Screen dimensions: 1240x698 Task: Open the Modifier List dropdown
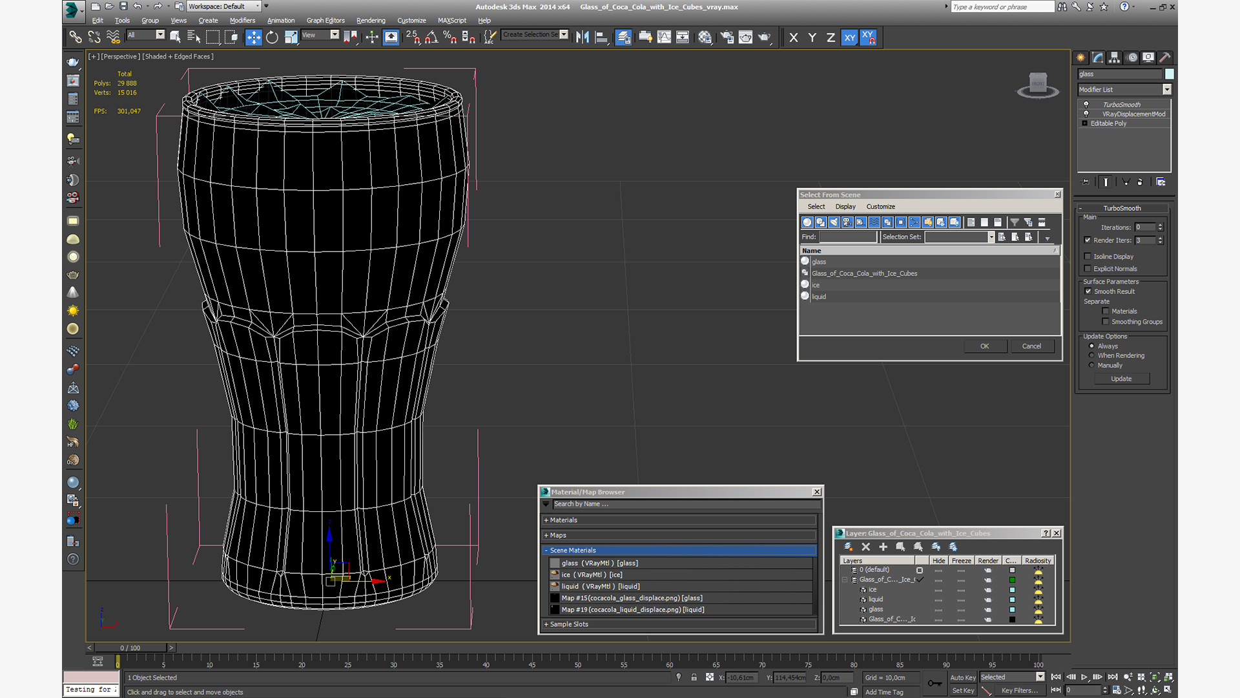tap(1166, 90)
